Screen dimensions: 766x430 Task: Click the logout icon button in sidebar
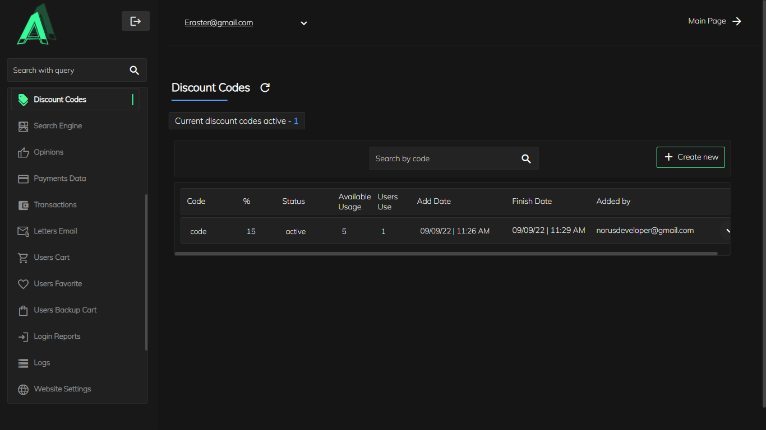point(136,21)
